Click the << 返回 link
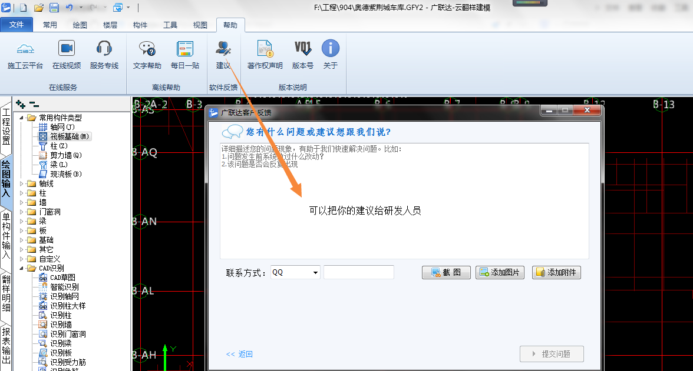 click(239, 354)
